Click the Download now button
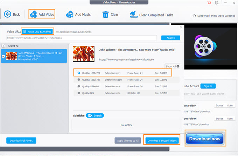Image resolution: width=238 pixels, height=156 pixels. pos(205,139)
